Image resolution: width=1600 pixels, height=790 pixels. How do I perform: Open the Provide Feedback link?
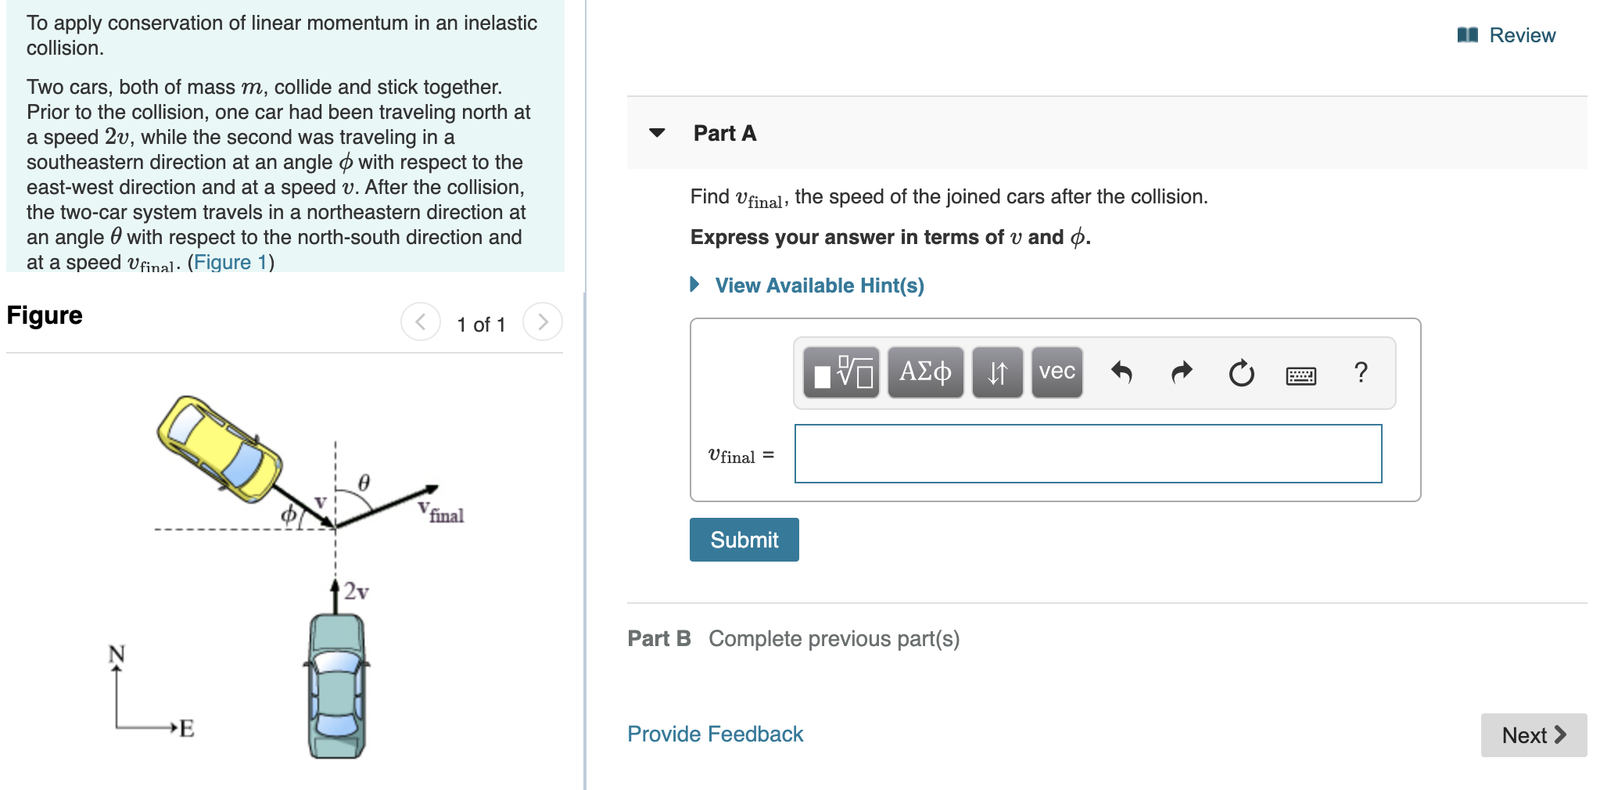click(x=714, y=734)
